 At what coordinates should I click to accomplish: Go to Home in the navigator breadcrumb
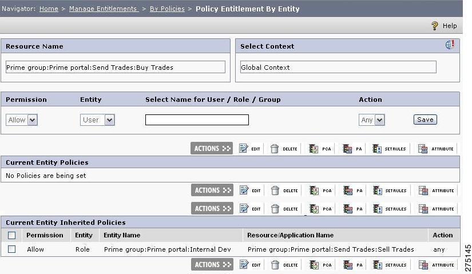tap(49, 9)
